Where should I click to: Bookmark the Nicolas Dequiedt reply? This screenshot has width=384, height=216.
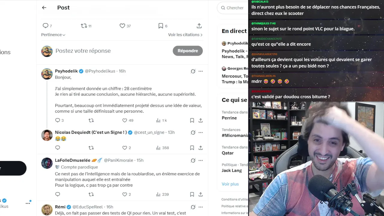192,148
